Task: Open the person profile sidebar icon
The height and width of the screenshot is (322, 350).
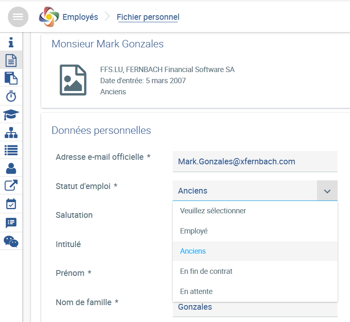Action: point(11,168)
